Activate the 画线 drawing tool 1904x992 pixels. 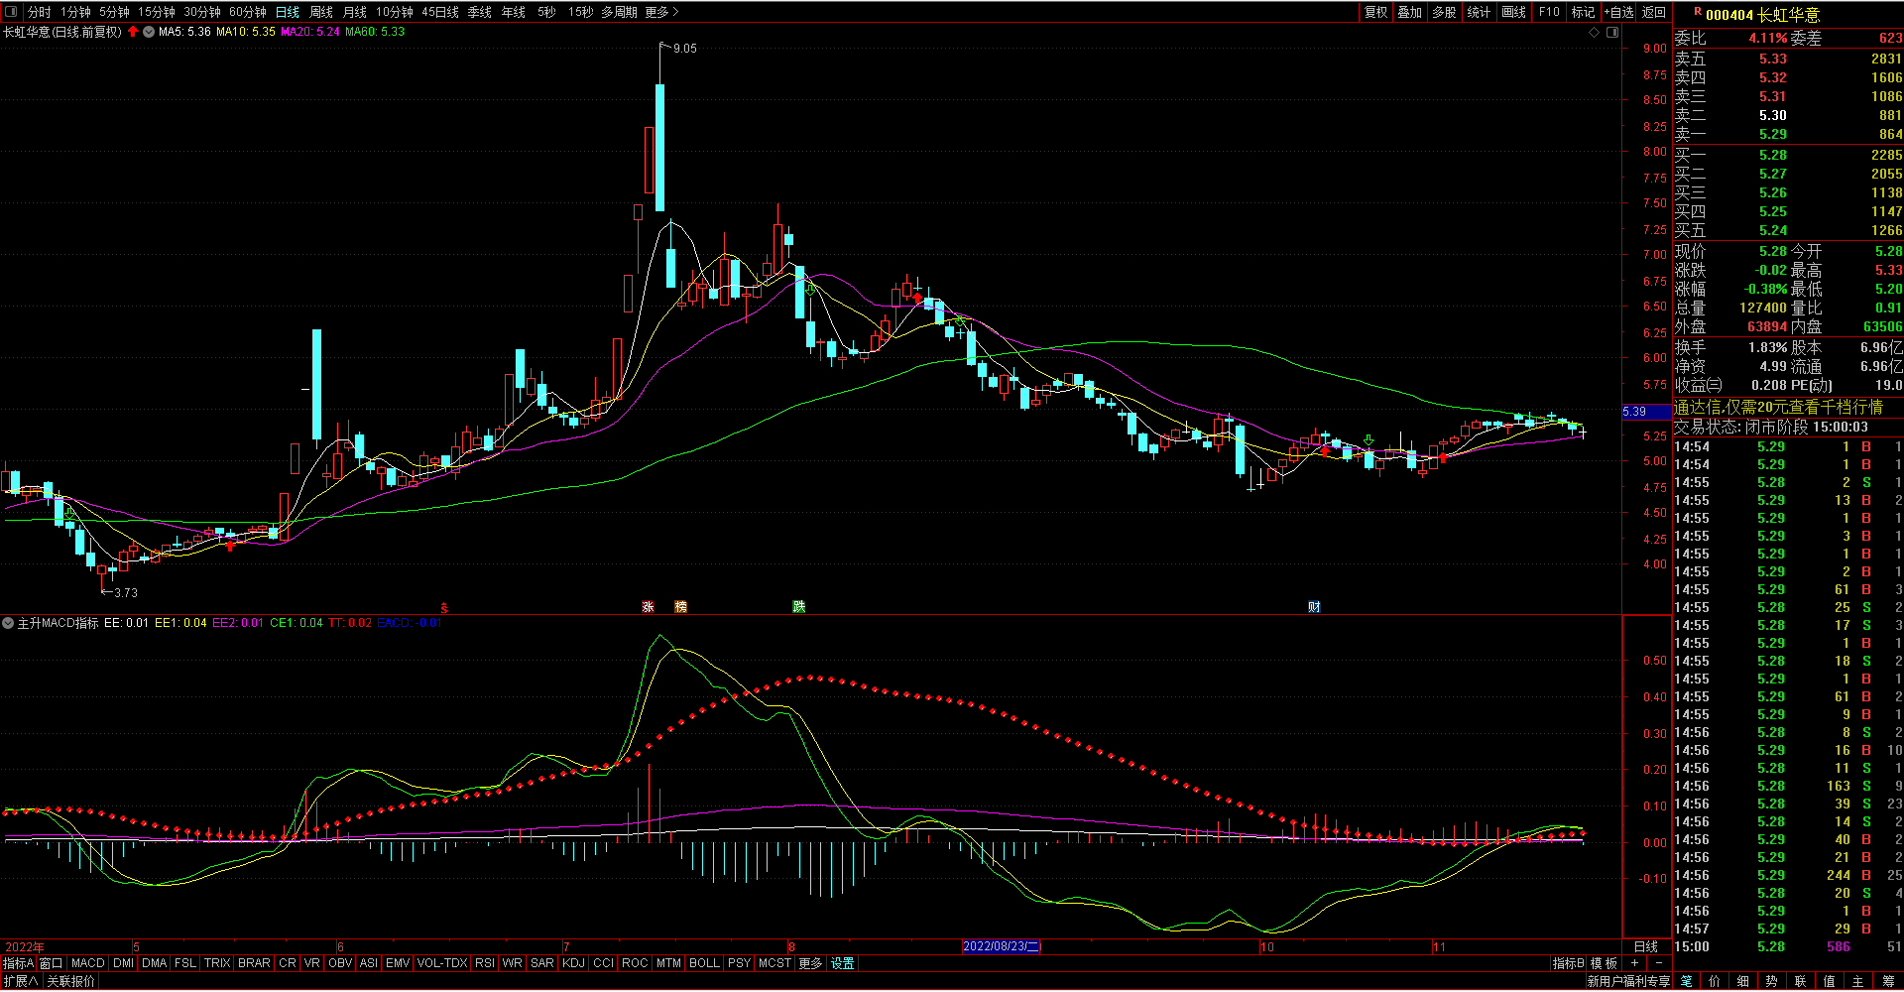tap(1514, 12)
